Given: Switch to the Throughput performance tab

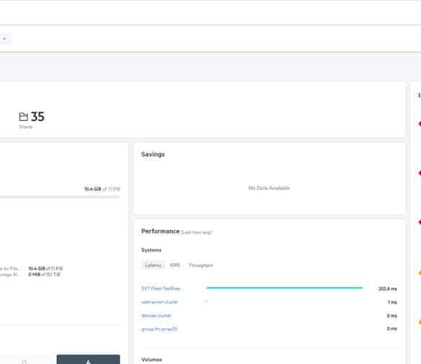Looking at the screenshot, I should point(201,265).
